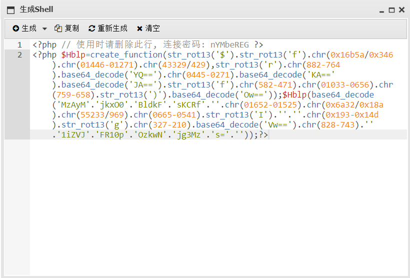This screenshot has width=410, height=278.
Task: Click the 生成Shell title bar text
Action: click(x=36, y=9)
